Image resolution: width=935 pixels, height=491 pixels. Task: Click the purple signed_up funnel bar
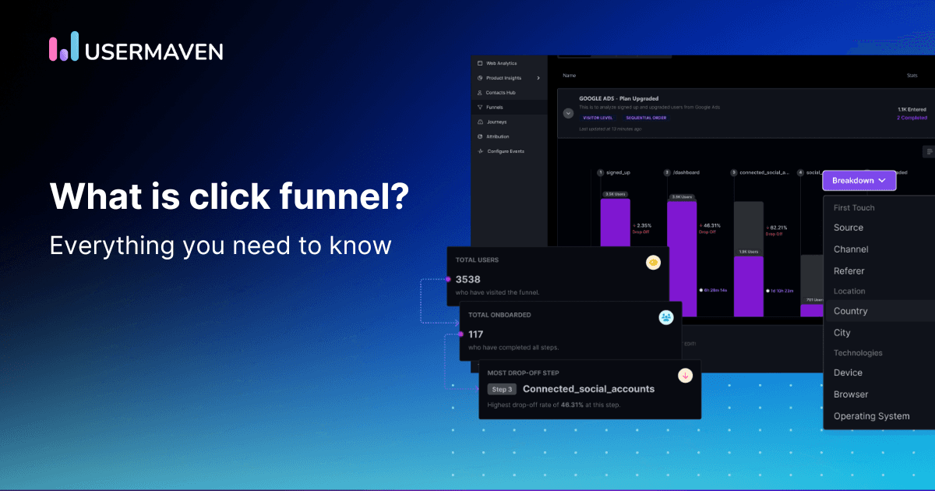pyautogui.click(x=615, y=257)
